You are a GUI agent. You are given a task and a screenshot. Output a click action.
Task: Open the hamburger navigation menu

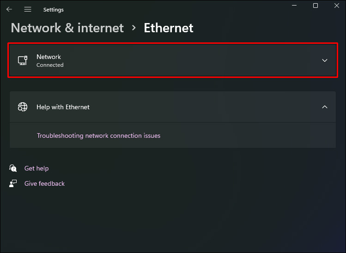pos(28,9)
